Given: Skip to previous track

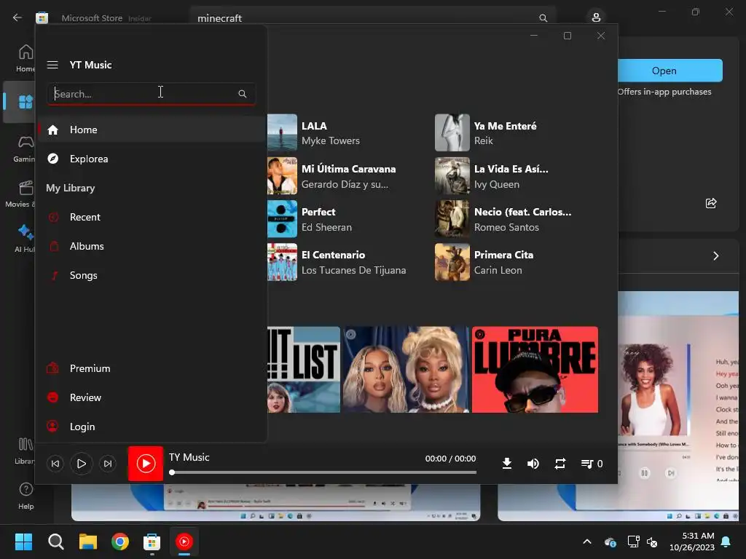Looking at the screenshot, I should (x=55, y=464).
